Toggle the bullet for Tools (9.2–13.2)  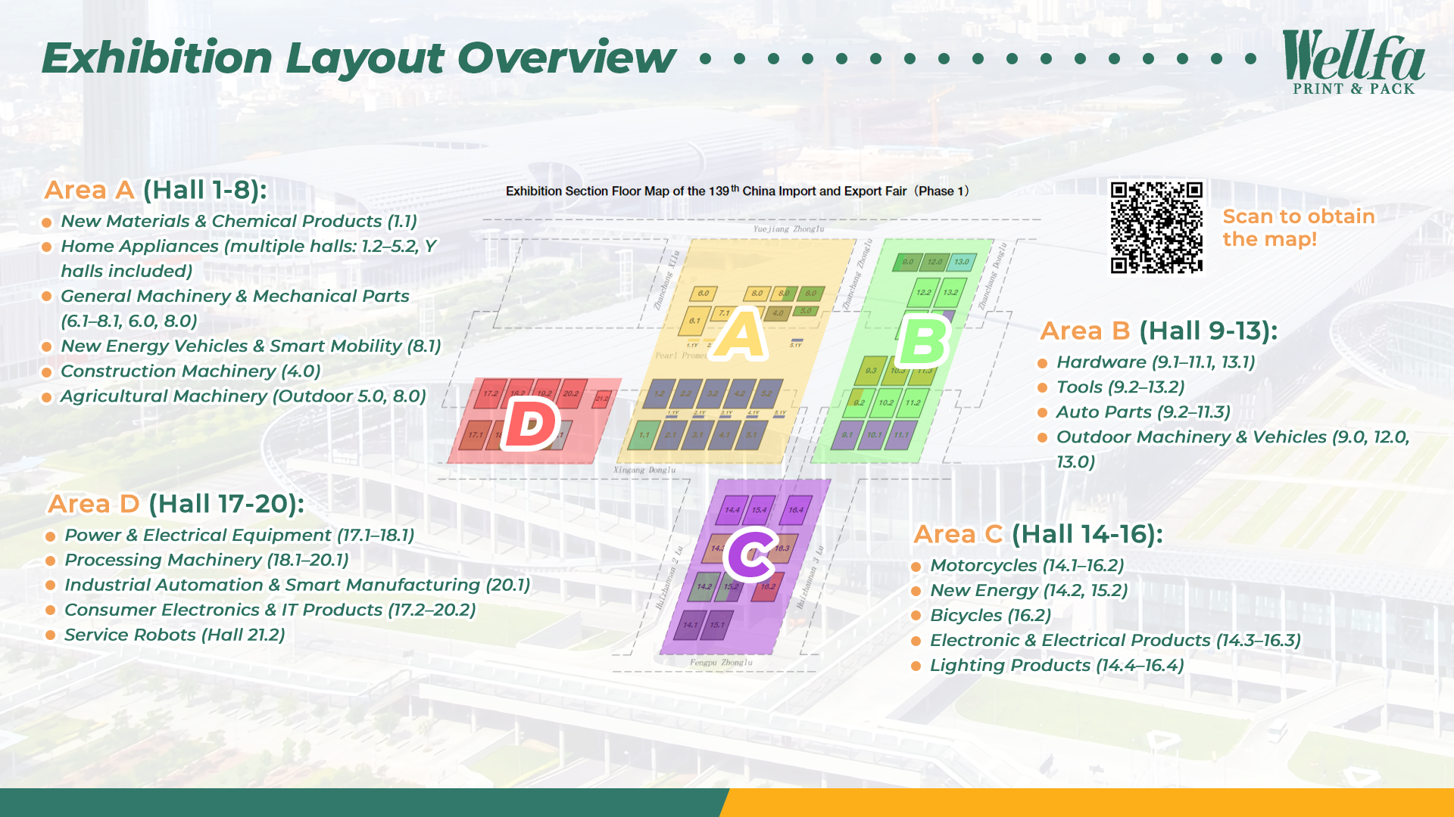1044,387
